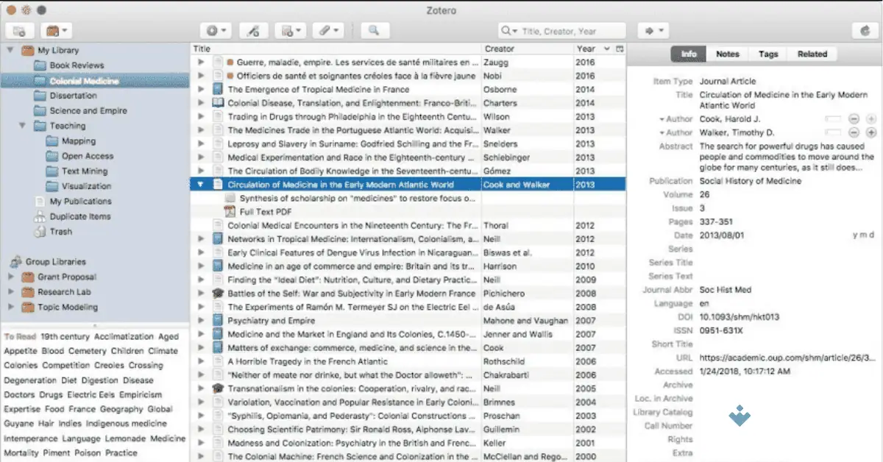
Task: Switch to the Tags tab
Action: pyautogui.click(x=769, y=53)
